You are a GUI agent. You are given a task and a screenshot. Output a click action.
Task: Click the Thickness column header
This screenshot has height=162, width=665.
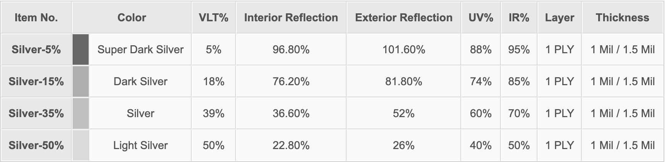(x=622, y=17)
